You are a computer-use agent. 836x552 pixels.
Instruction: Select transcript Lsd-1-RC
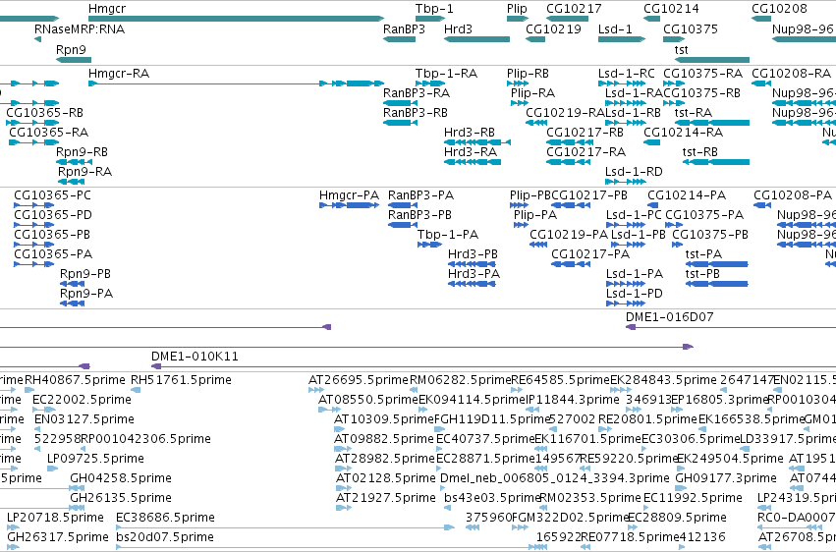(622, 83)
